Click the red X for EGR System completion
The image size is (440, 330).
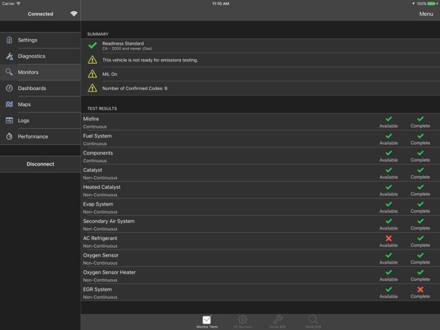[420, 289]
